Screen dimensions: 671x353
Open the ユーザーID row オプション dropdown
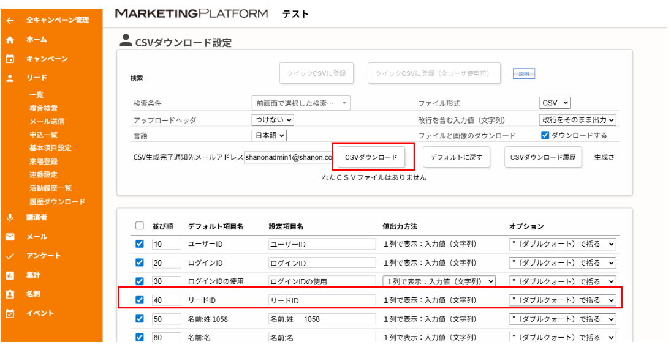tap(563, 244)
